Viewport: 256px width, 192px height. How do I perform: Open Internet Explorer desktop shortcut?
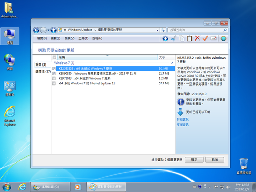pos(10,116)
